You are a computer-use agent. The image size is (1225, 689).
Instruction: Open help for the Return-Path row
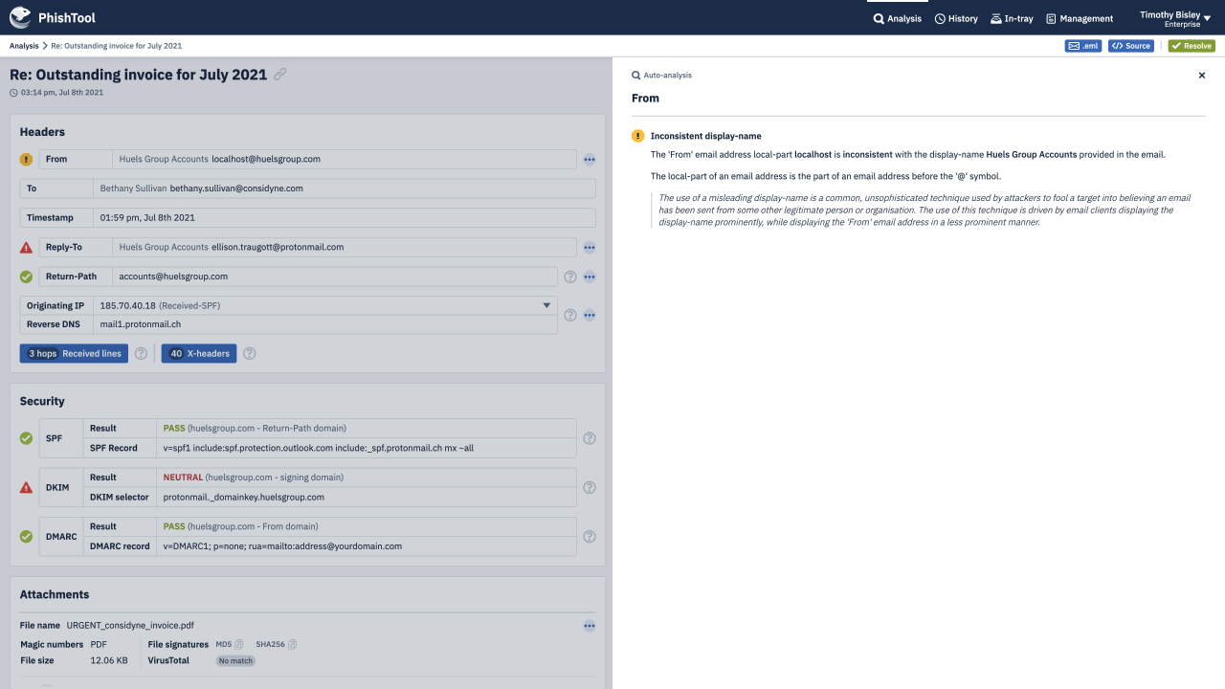point(570,277)
